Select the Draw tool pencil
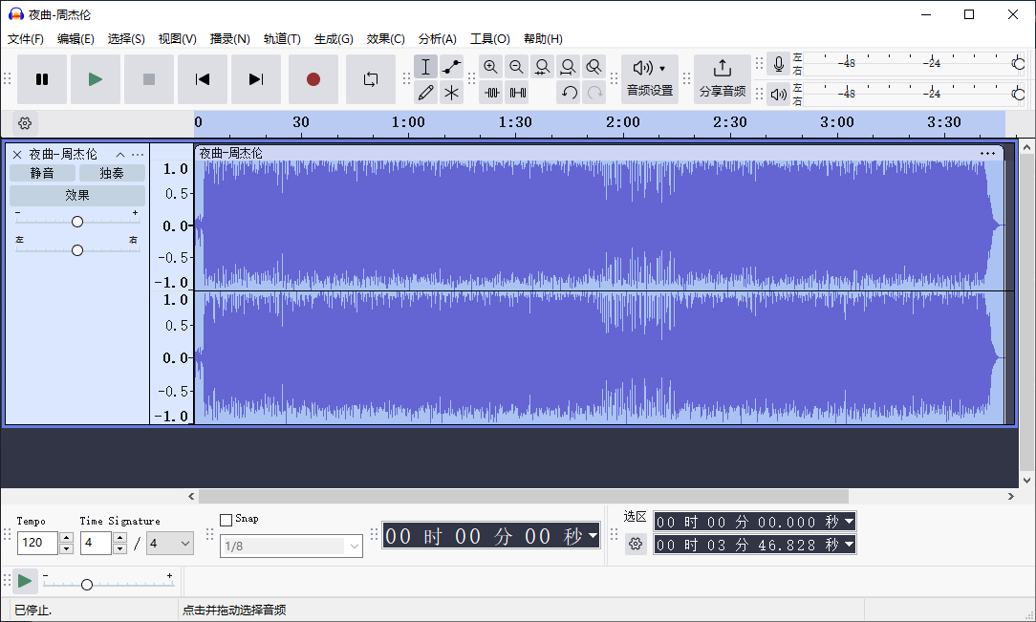This screenshot has height=622, width=1036. pyautogui.click(x=425, y=93)
